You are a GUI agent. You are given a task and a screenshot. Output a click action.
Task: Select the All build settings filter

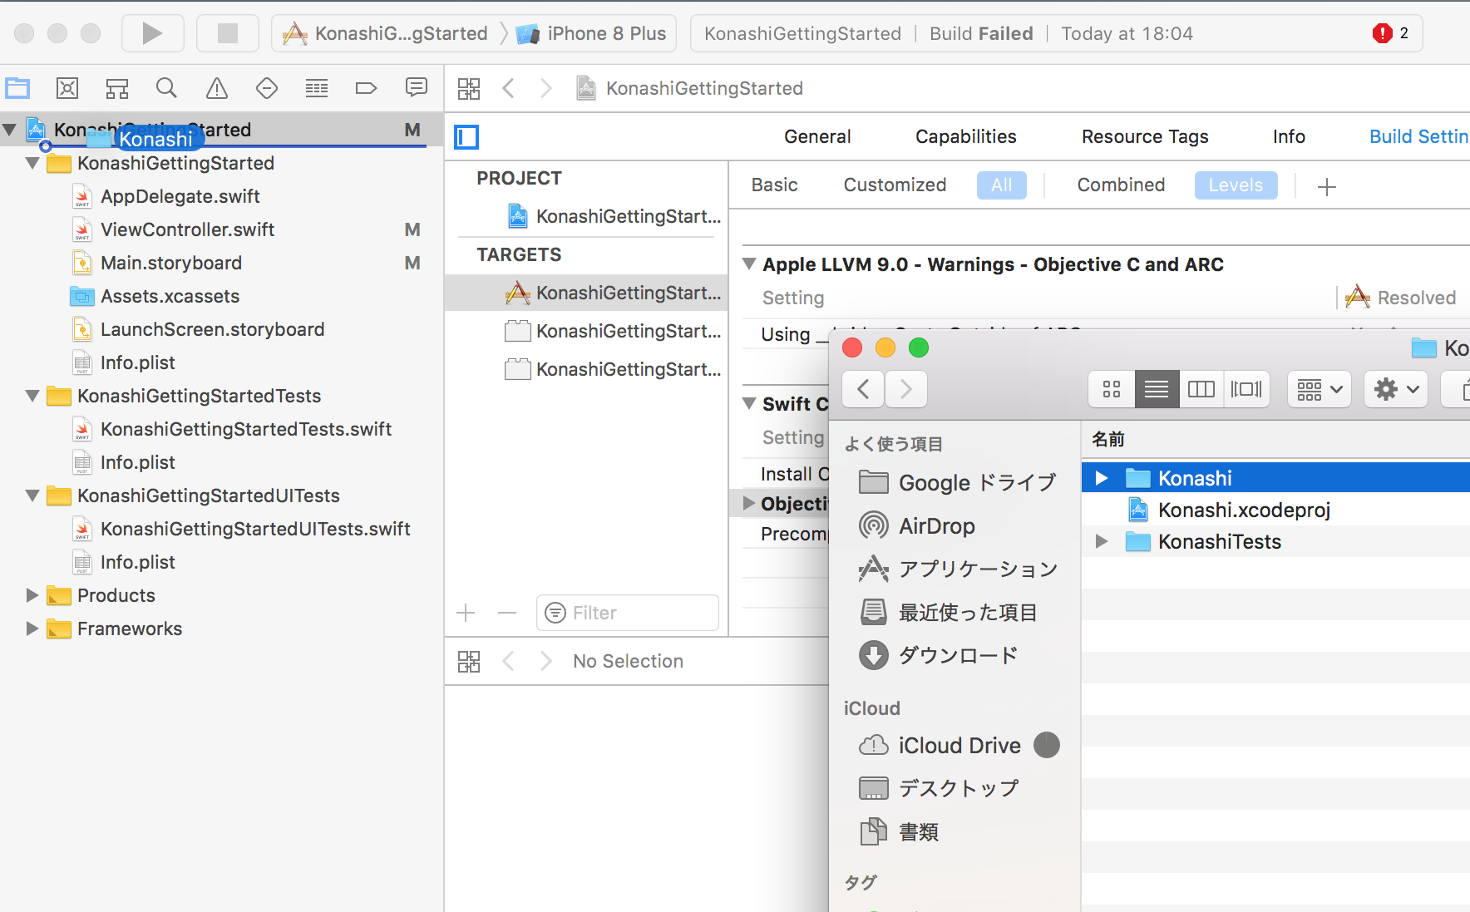[x=1001, y=185]
